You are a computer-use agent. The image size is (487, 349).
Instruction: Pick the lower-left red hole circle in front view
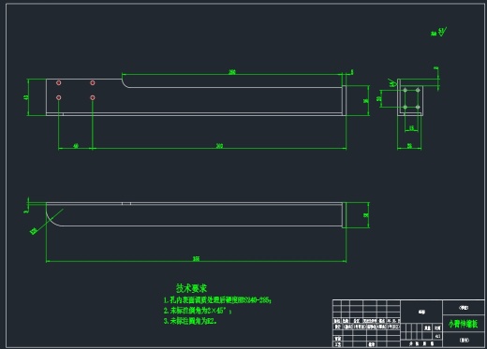coord(58,97)
